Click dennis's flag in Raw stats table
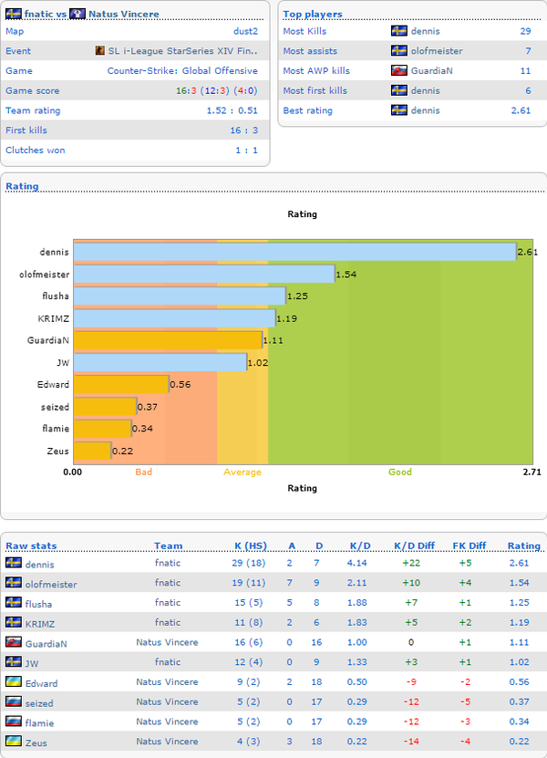Screen dimensions: 547x758 click(14, 562)
